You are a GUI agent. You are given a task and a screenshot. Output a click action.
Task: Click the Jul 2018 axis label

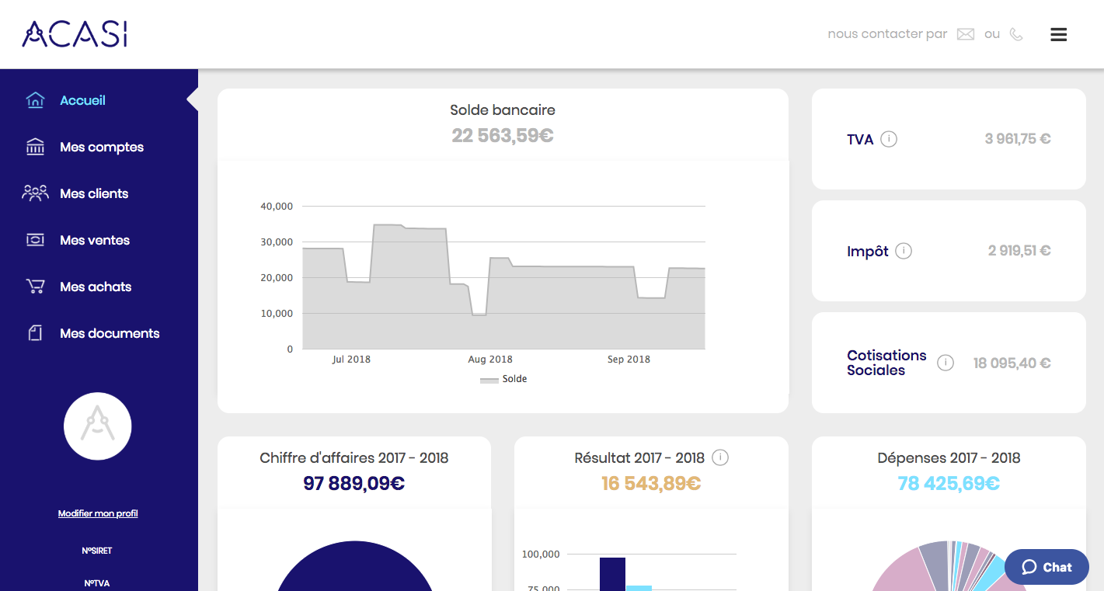point(351,360)
